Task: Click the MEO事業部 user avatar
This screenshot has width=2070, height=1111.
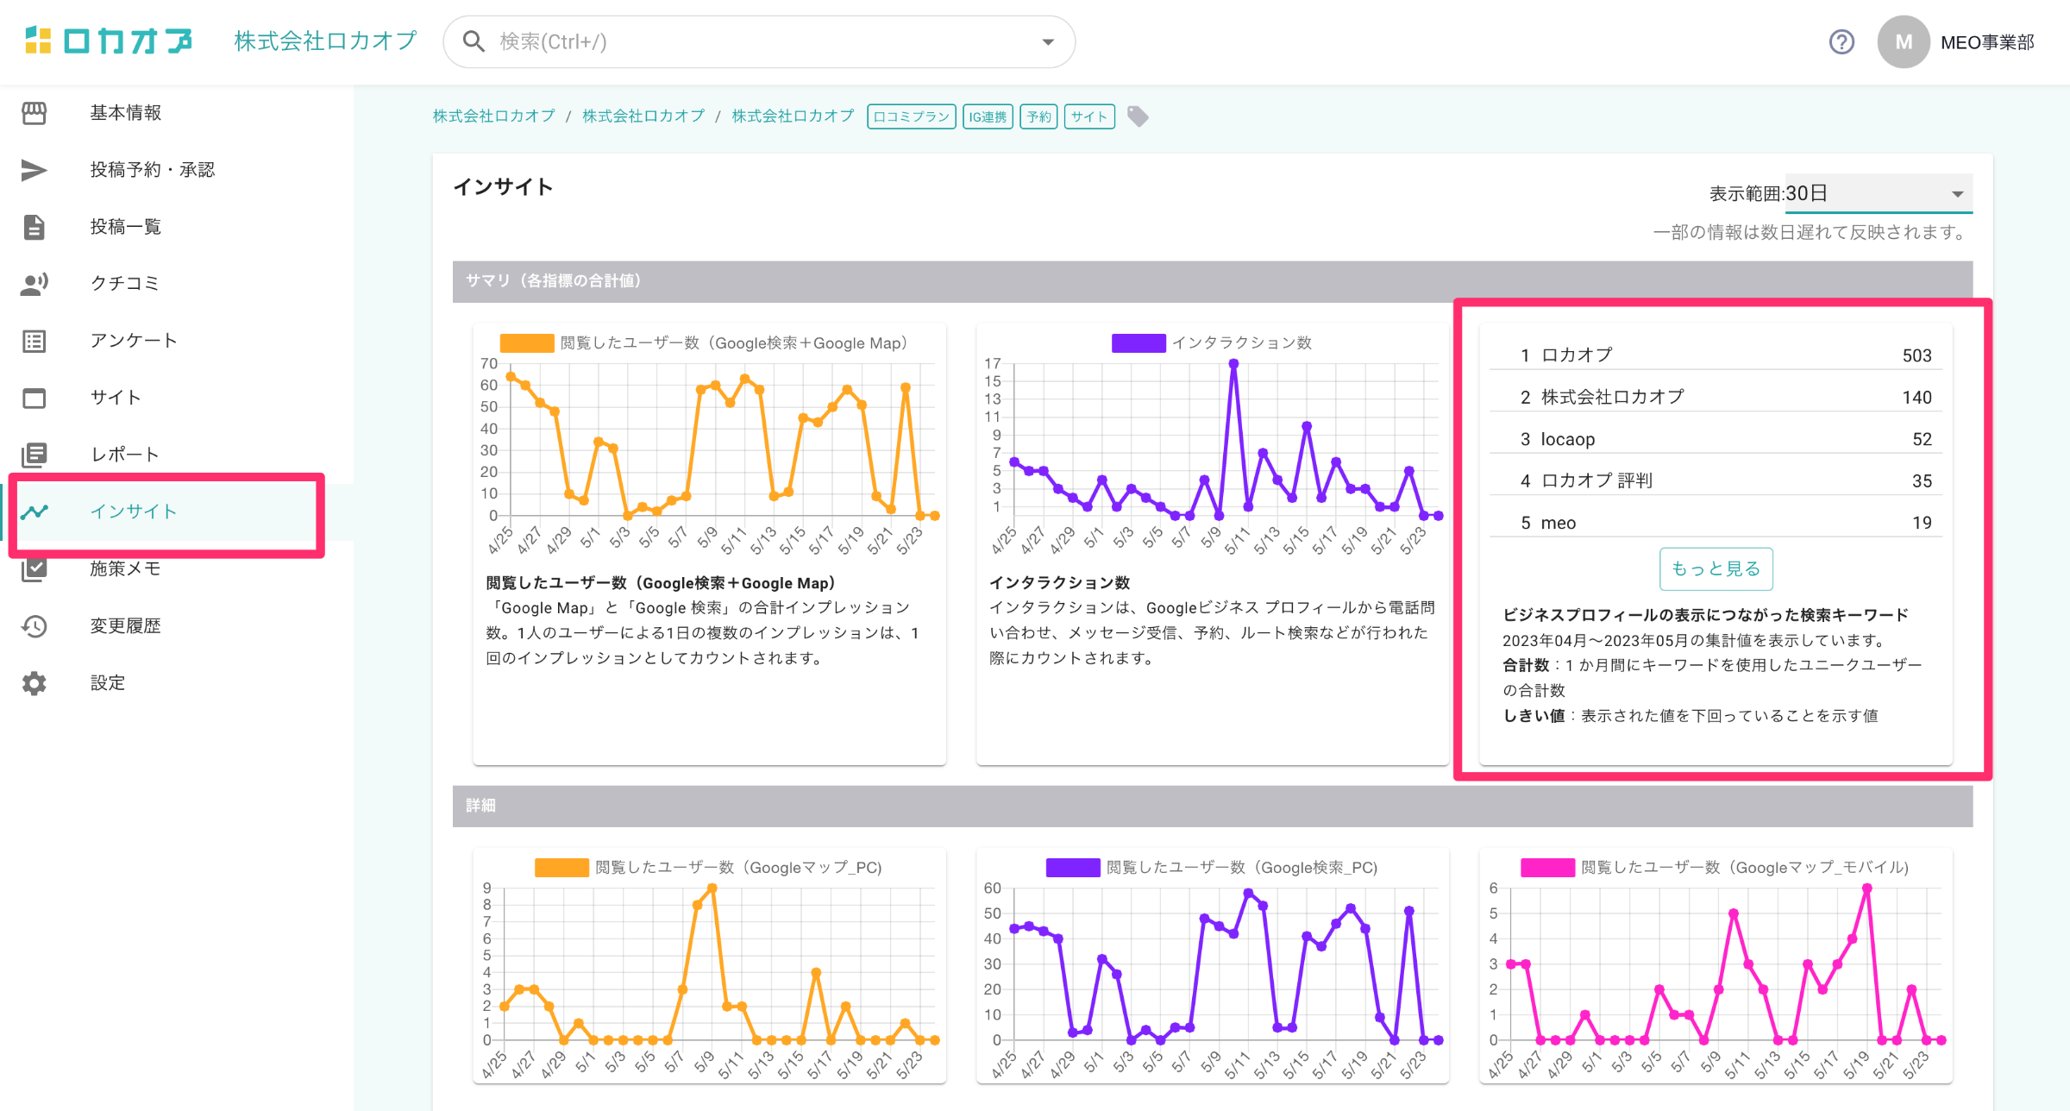Action: pos(1903,41)
